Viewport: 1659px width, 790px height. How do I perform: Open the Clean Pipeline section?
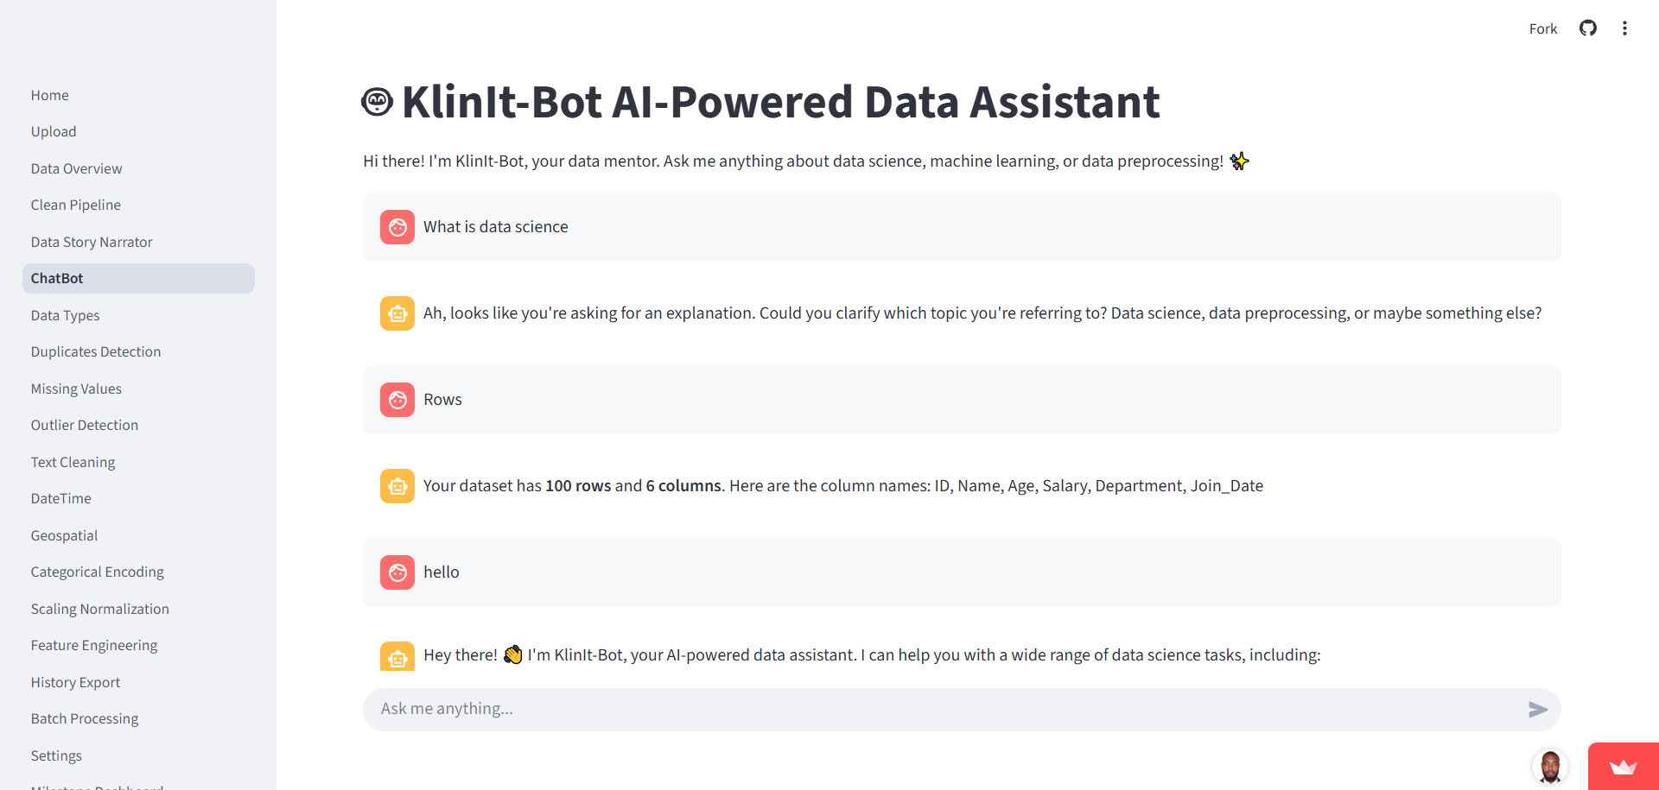(75, 205)
